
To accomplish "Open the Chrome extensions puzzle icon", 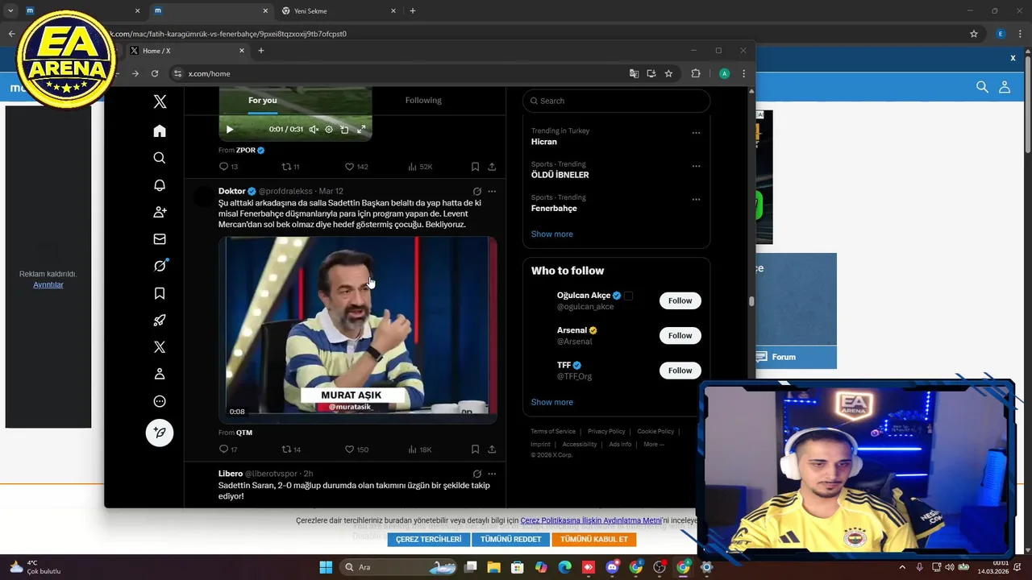I will coord(696,73).
